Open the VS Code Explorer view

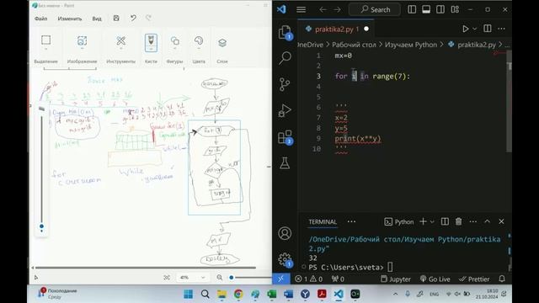(285, 32)
